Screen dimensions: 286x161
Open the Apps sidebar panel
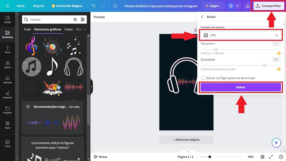pyautogui.click(x=8, y=125)
